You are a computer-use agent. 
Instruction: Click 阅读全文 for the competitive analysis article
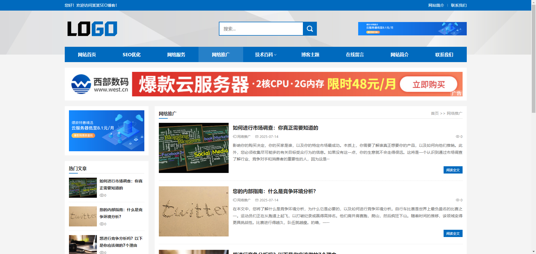[453, 233]
